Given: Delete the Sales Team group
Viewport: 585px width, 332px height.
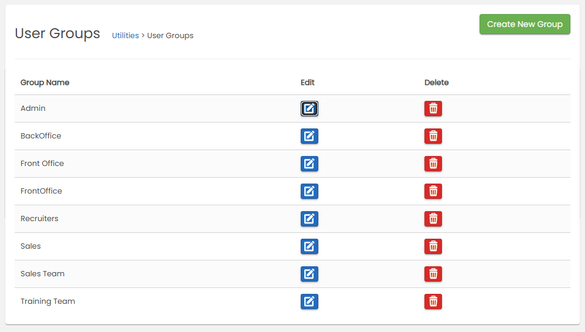Looking at the screenshot, I should (x=433, y=274).
